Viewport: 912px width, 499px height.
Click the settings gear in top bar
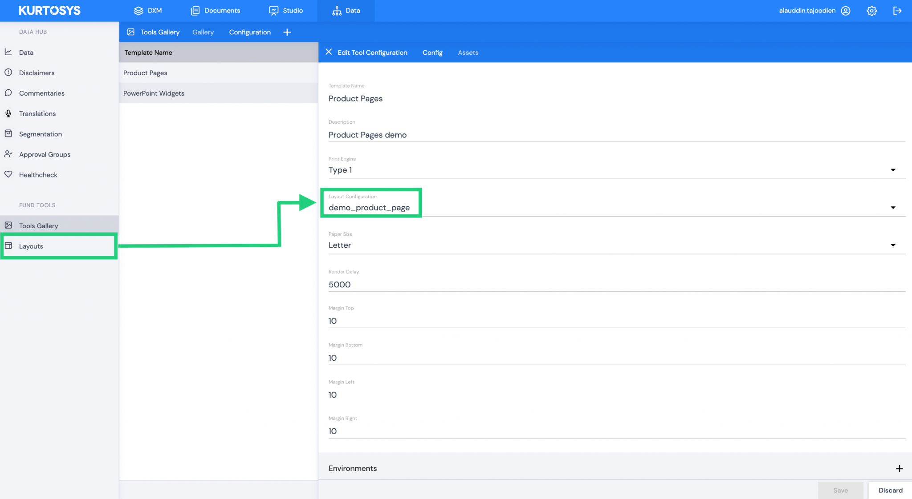coord(871,10)
